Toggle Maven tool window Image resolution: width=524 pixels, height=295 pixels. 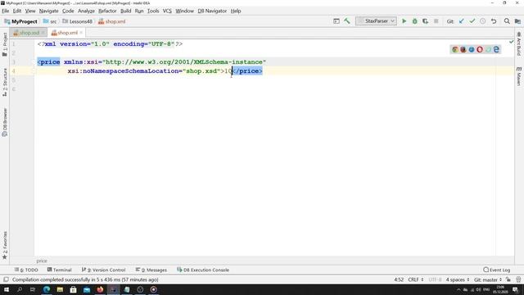click(519, 76)
